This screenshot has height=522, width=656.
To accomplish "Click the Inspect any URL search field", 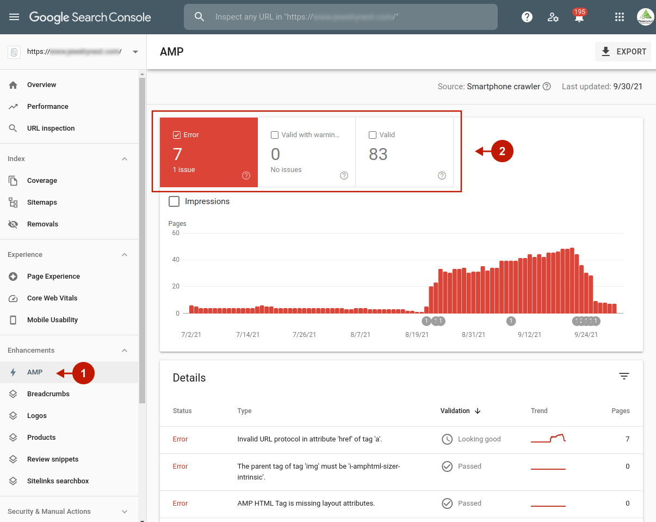I will 341,17.
